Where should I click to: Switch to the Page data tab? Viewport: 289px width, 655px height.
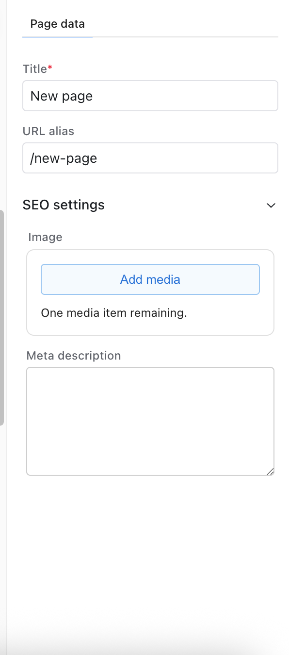point(57,23)
